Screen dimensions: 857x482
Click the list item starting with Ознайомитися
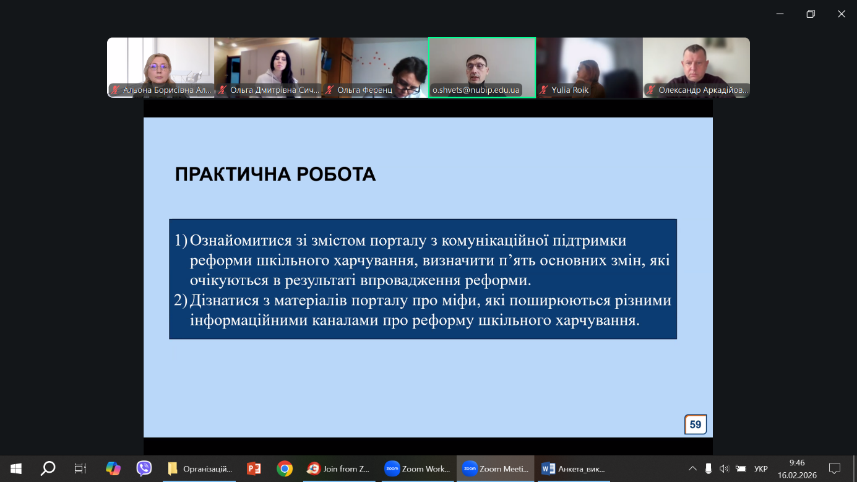click(x=422, y=260)
